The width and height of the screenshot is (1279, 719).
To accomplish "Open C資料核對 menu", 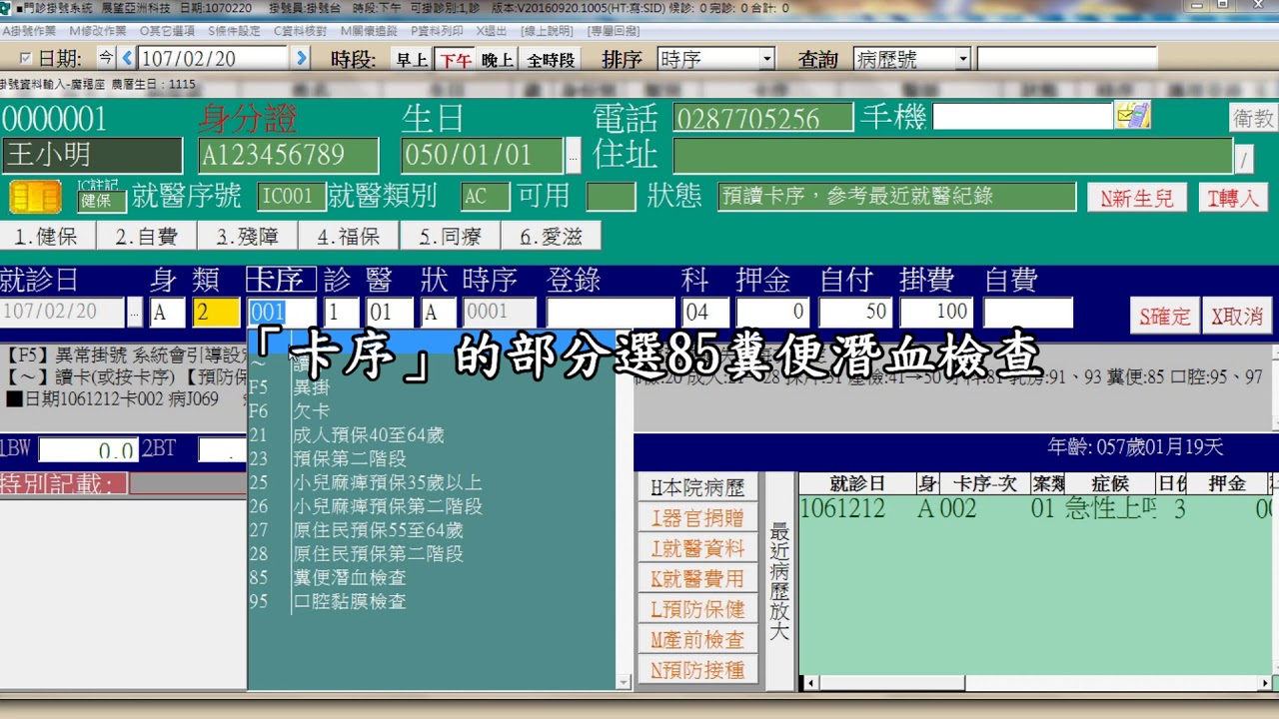I will click(300, 31).
